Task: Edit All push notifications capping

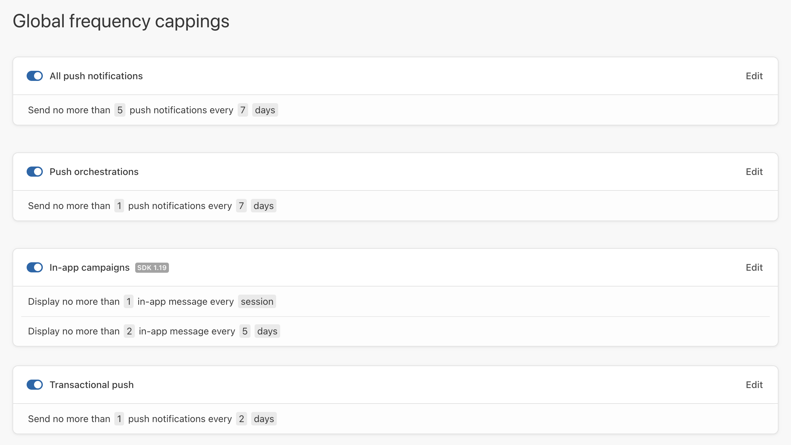Action: 754,76
